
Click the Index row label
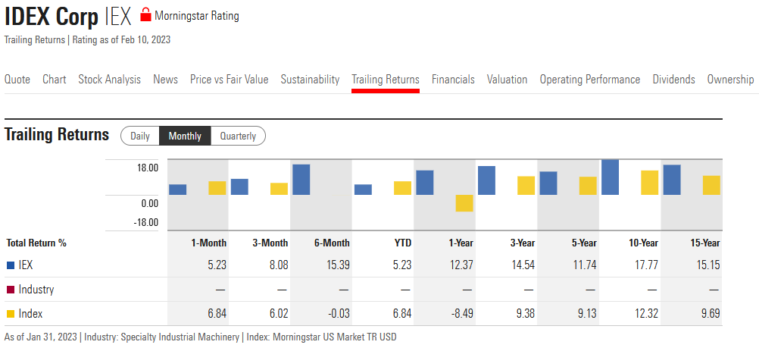(x=30, y=314)
